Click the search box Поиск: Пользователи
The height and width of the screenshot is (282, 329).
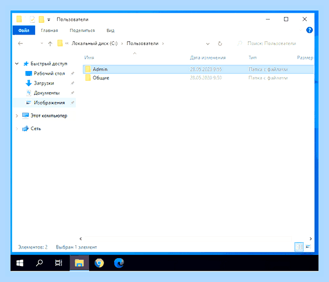[271, 44]
